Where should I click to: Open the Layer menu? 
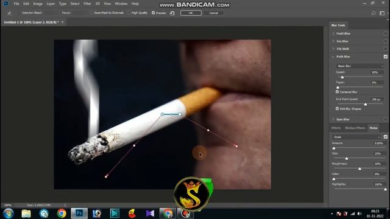click(x=51, y=4)
